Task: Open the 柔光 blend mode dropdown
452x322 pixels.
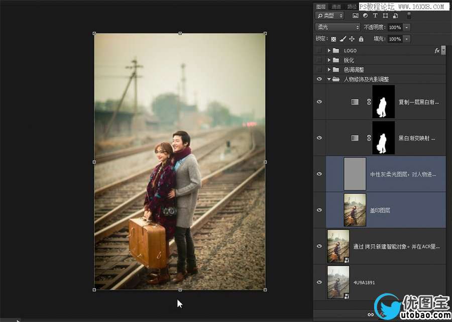Action: (x=337, y=27)
